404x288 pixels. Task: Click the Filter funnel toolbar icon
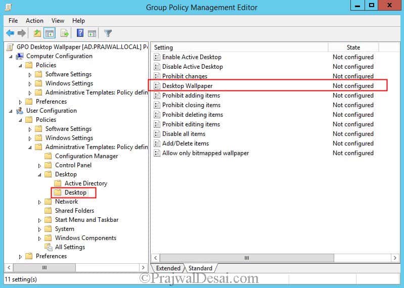pos(108,33)
